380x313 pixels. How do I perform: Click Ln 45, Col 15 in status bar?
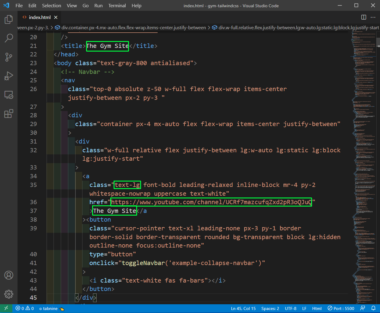(x=243, y=308)
